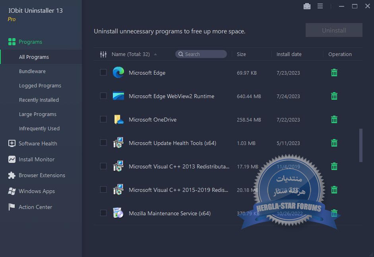374x257 pixels.
Task: Open Logged Programs
Action: pos(40,85)
